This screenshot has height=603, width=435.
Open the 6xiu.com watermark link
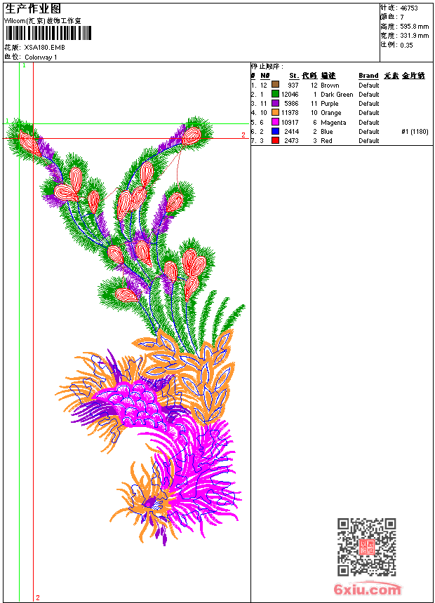tap(367, 590)
